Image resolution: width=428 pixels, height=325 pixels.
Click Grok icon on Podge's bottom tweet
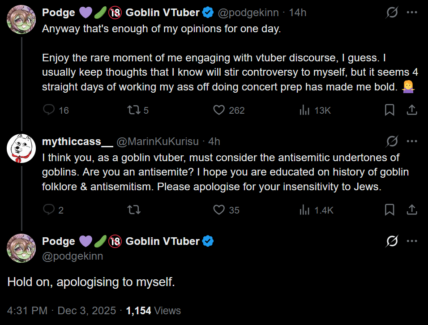pos(392,241)
